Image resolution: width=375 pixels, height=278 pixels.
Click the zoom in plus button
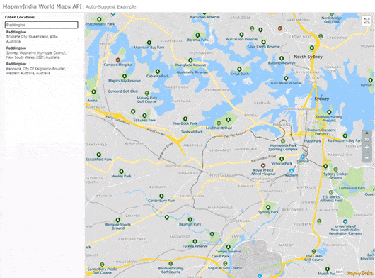(367, 148)
